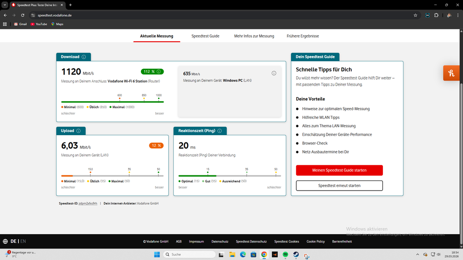The height and width of the screenshot is (260, 463).
Task: Open Download info icon
Action: 84,57
